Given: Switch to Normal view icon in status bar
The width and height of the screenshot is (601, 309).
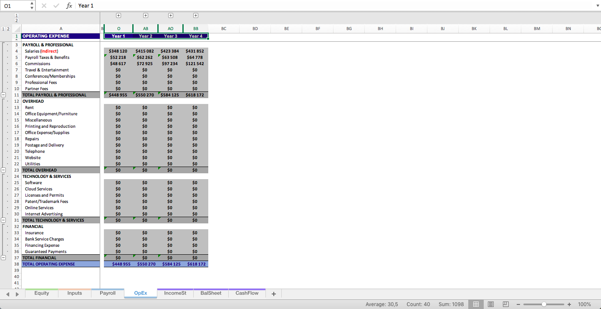Looking at the screenshot, I should pyautogui.click(x=475, y=304).
